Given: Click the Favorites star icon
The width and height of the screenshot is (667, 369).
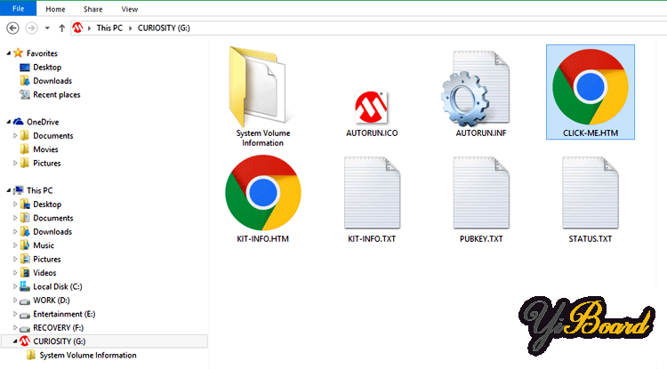Looking at the screenshot, I should [x=18, y=53].
